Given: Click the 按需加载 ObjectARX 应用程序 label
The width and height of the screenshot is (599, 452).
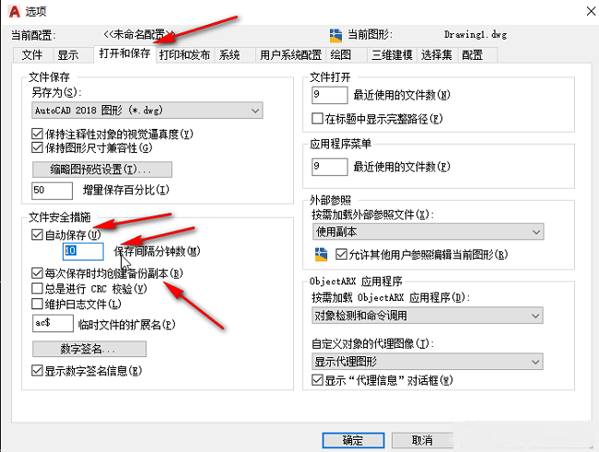Looking at the screenshot, I should point(391,297).
